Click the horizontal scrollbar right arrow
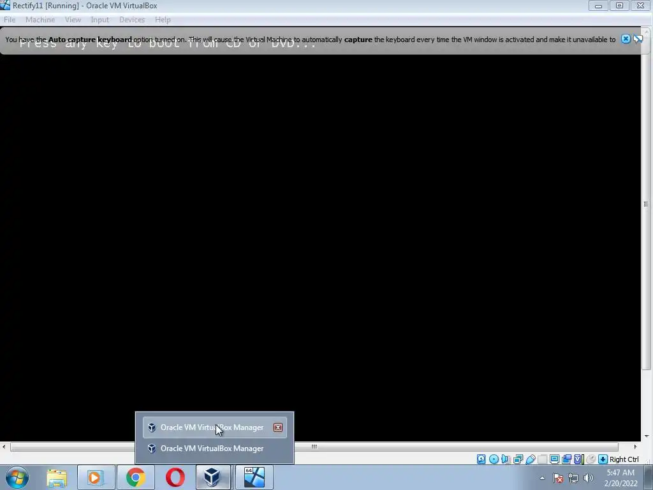This screenshot has height=490, width=653. point(635,447)
